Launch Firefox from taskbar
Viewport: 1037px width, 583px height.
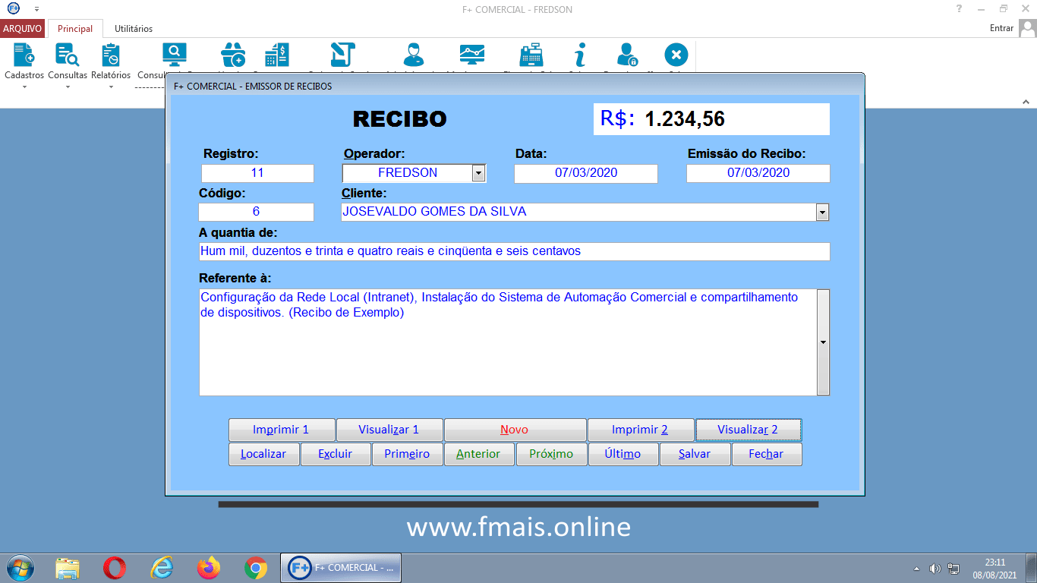[x=209, y=567]
